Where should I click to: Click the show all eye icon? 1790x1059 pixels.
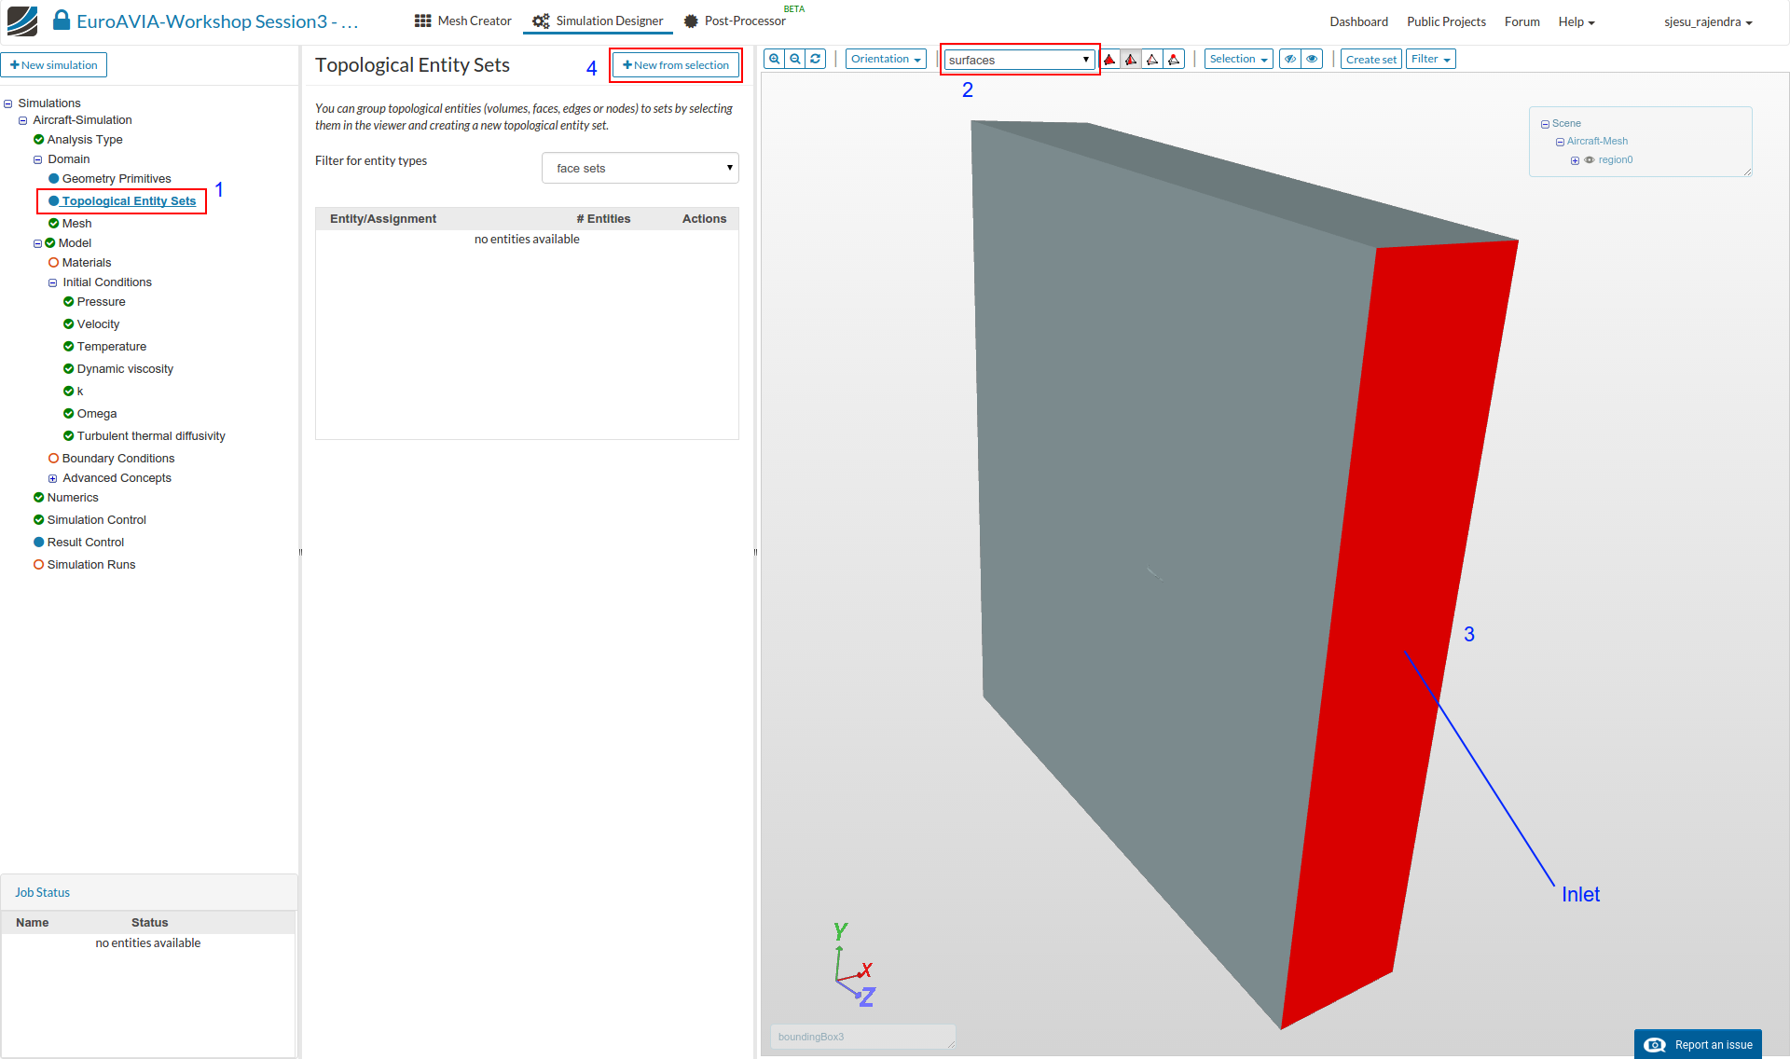1312,59
